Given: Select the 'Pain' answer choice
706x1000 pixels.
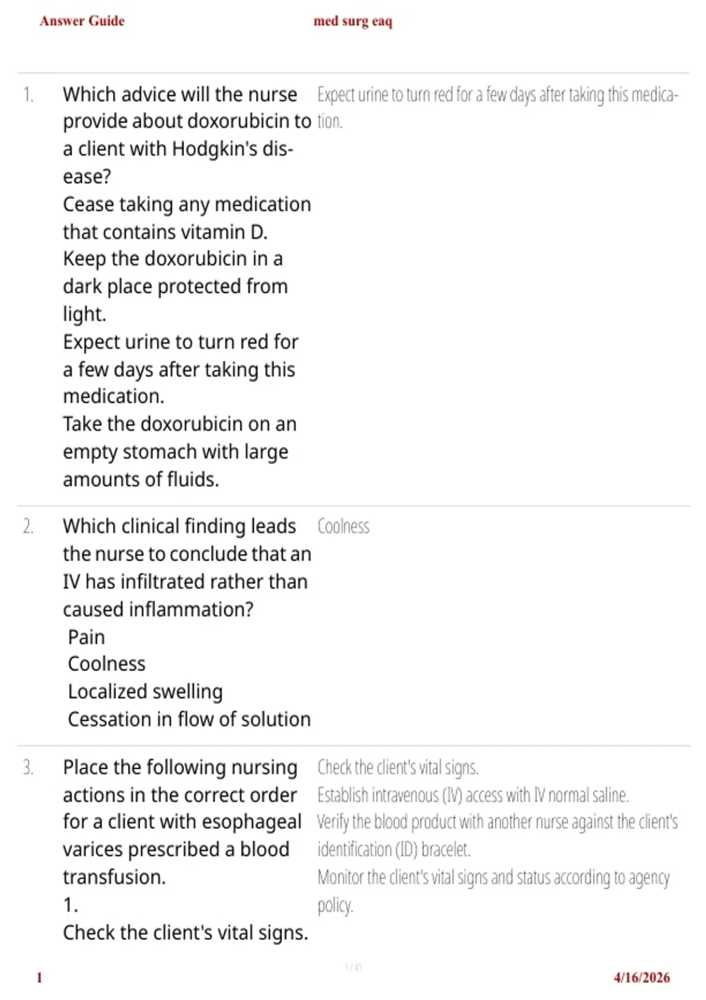Looking at the screenshot, I should point(86,637).
